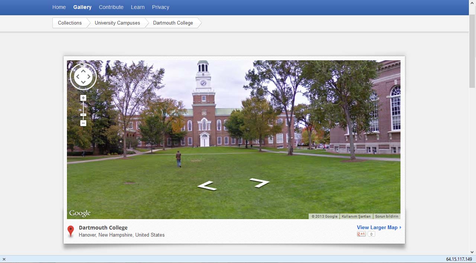Click the +1 count box showing 0
Image resolution: width=476 pixels, height=263 pixels.
click(371, 234)
